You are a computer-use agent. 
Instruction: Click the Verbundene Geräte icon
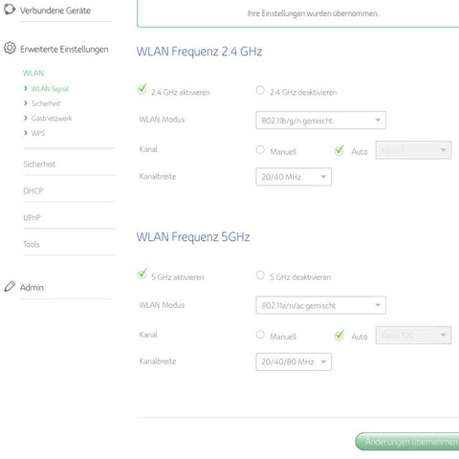[x=10, y=9]
